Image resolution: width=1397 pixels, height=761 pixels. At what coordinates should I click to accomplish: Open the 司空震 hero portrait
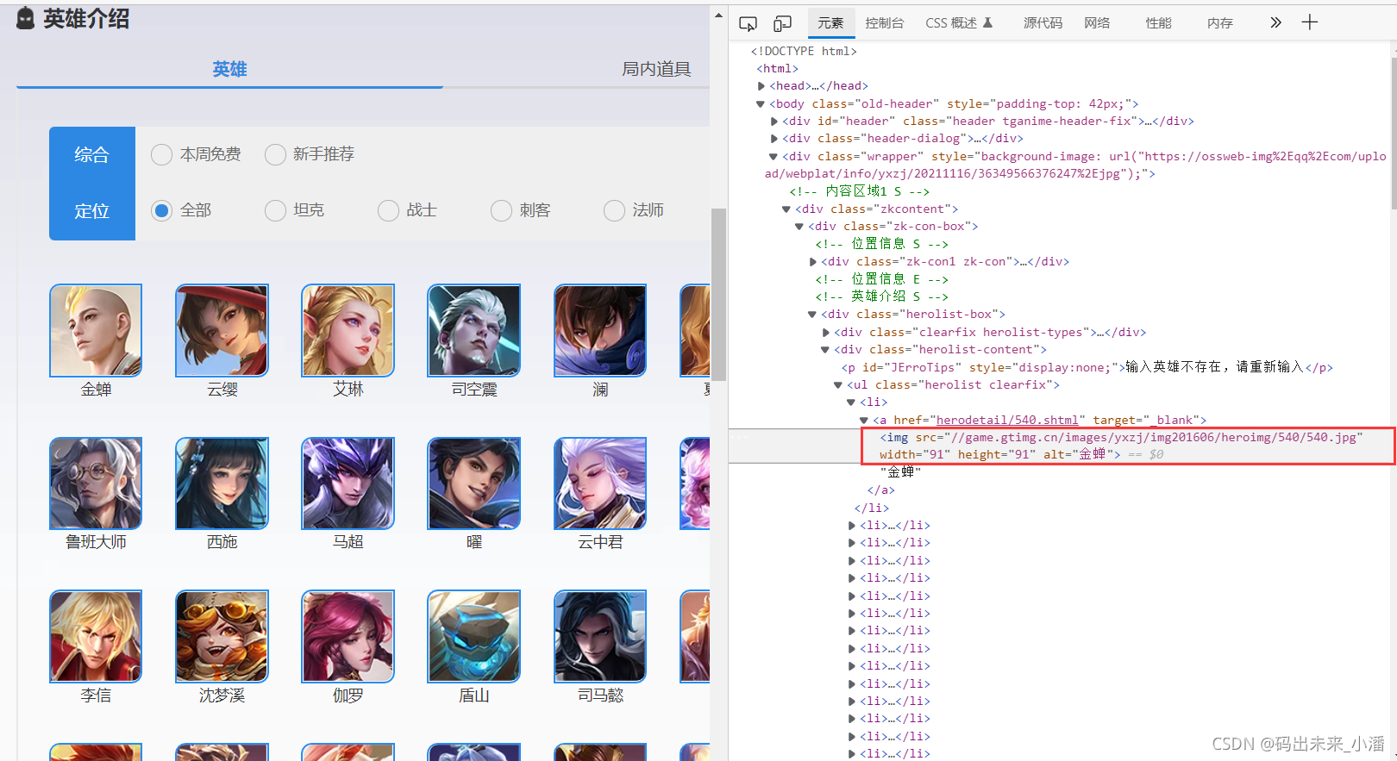474,330
